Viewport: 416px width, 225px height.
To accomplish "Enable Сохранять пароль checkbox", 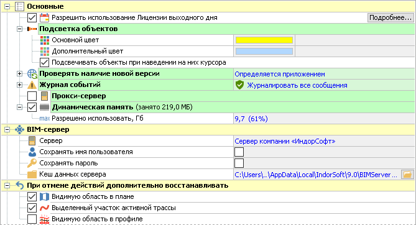I will (x=239, y=163).
